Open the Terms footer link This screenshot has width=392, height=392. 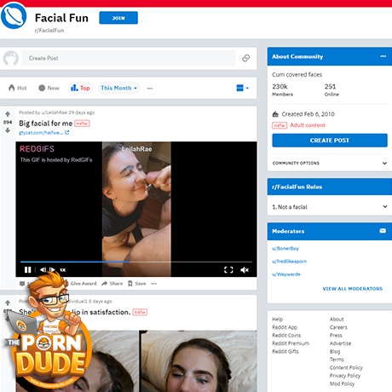pyautogui.click(x=337, y=360)
